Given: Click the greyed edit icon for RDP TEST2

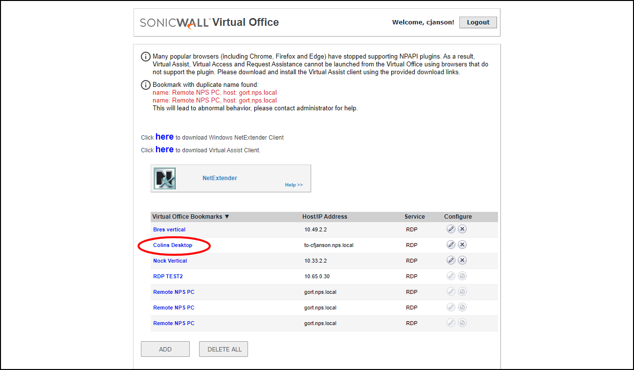Looking at the screenshot, I should click(x=451, y=276).
